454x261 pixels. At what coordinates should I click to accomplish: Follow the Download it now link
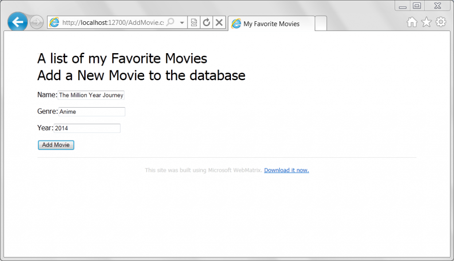[286, 170]
